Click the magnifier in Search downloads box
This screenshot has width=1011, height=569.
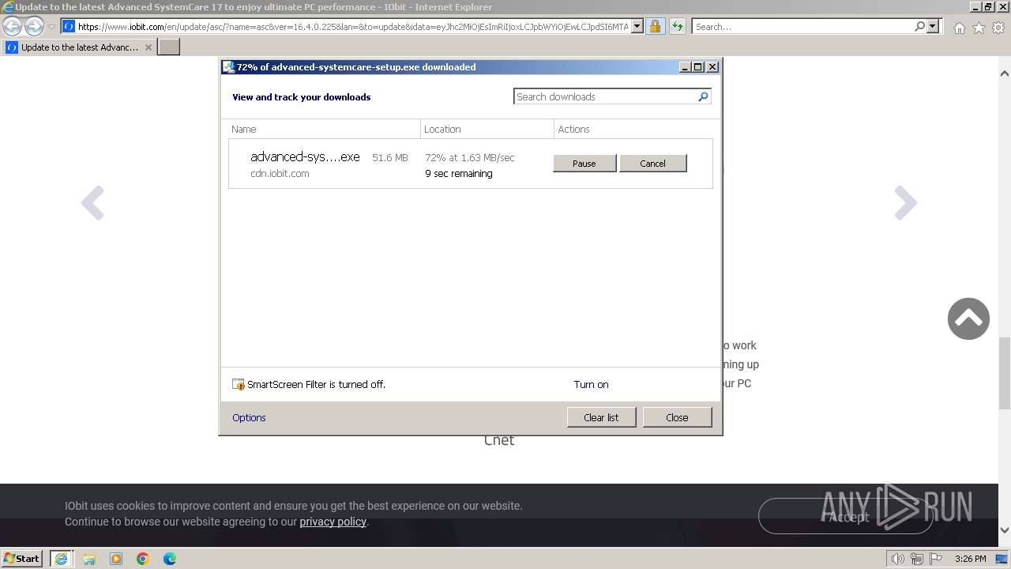(703, 96)
